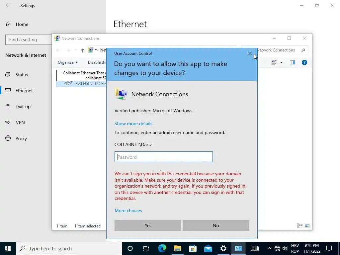Open the Organize dropdown in Network Connections
The image size is (340, 255).
click(68, 62)
